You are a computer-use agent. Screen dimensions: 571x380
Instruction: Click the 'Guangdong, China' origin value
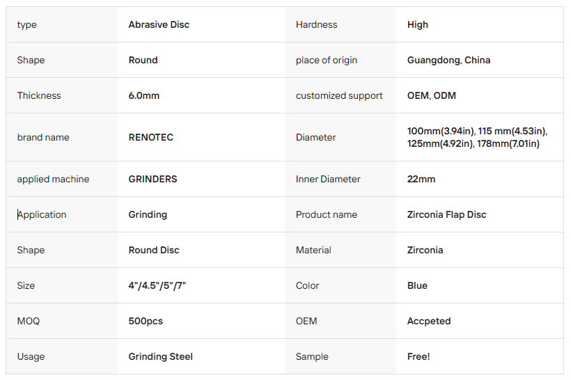pos(448,60)
